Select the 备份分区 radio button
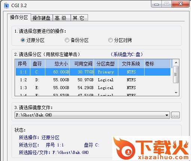Image resolution: width=191 pixels, height=161 pixels. click(67, 40)
